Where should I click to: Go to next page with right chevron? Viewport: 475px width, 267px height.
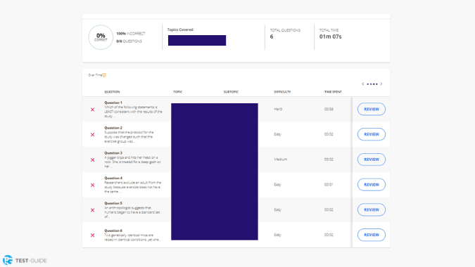point(381,84)
